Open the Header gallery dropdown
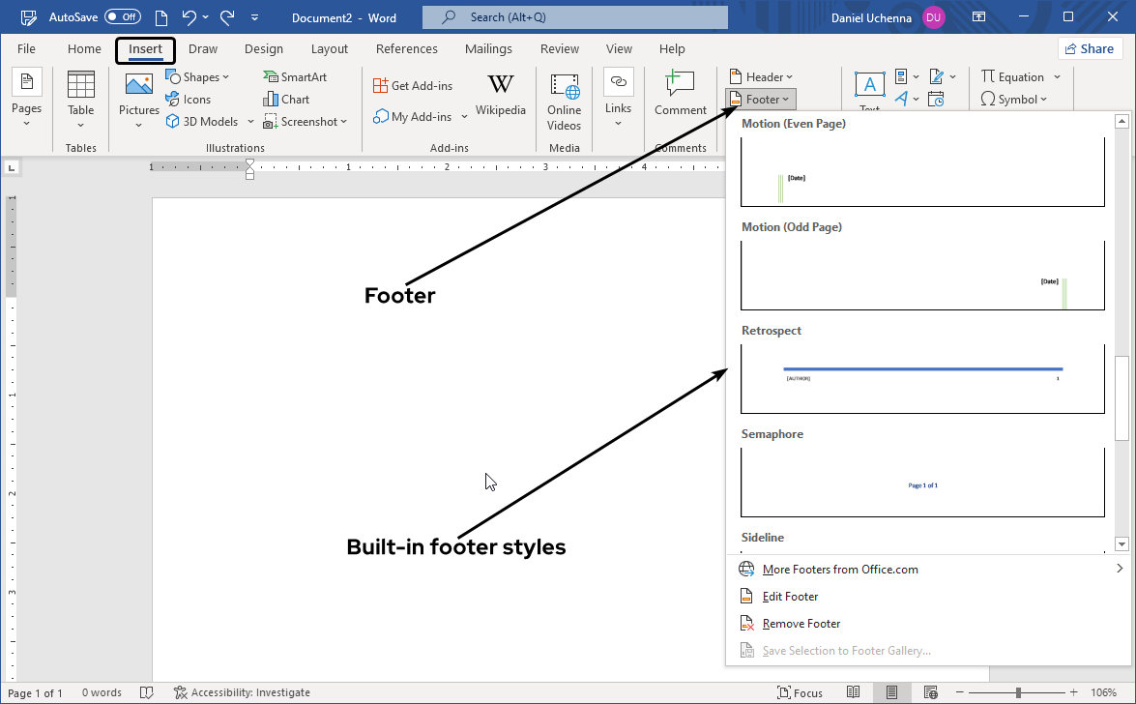The width and height of the screenshot is (1136, 704). [x=761, y=76]
